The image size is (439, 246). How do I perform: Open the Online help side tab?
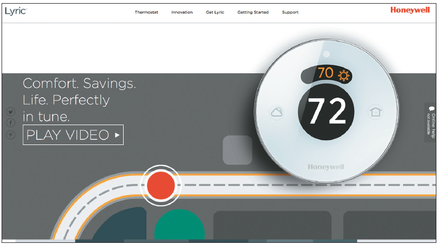point(431,122)
